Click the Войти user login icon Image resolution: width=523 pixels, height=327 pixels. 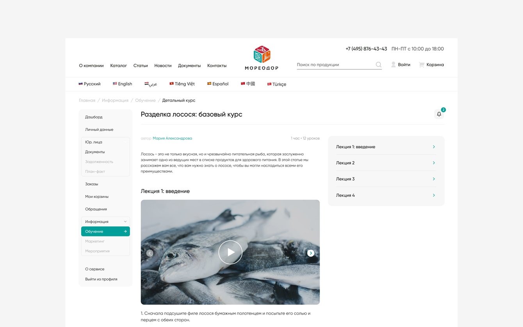[x=393, y=65]
